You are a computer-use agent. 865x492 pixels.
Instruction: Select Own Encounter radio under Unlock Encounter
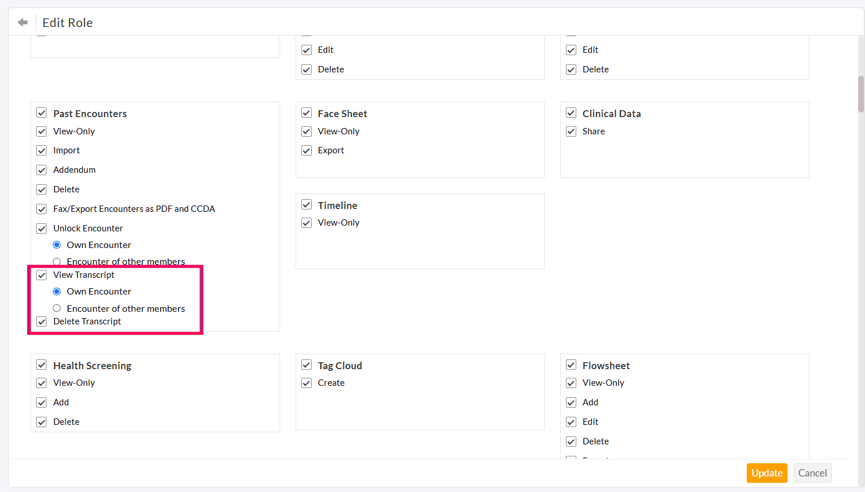coord(57,245)
